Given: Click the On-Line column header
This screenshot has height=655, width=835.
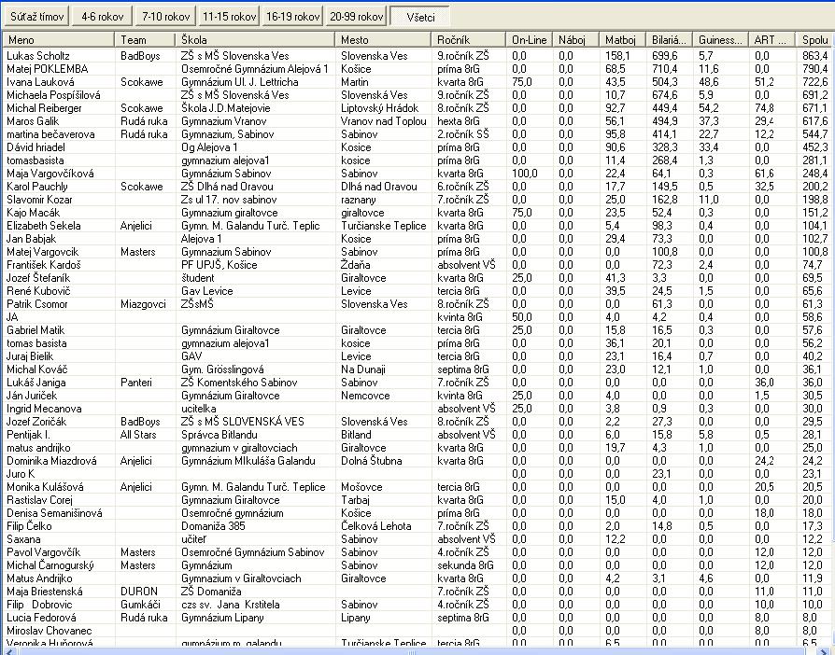Looking at the screenshot, I should pos(531,40).
